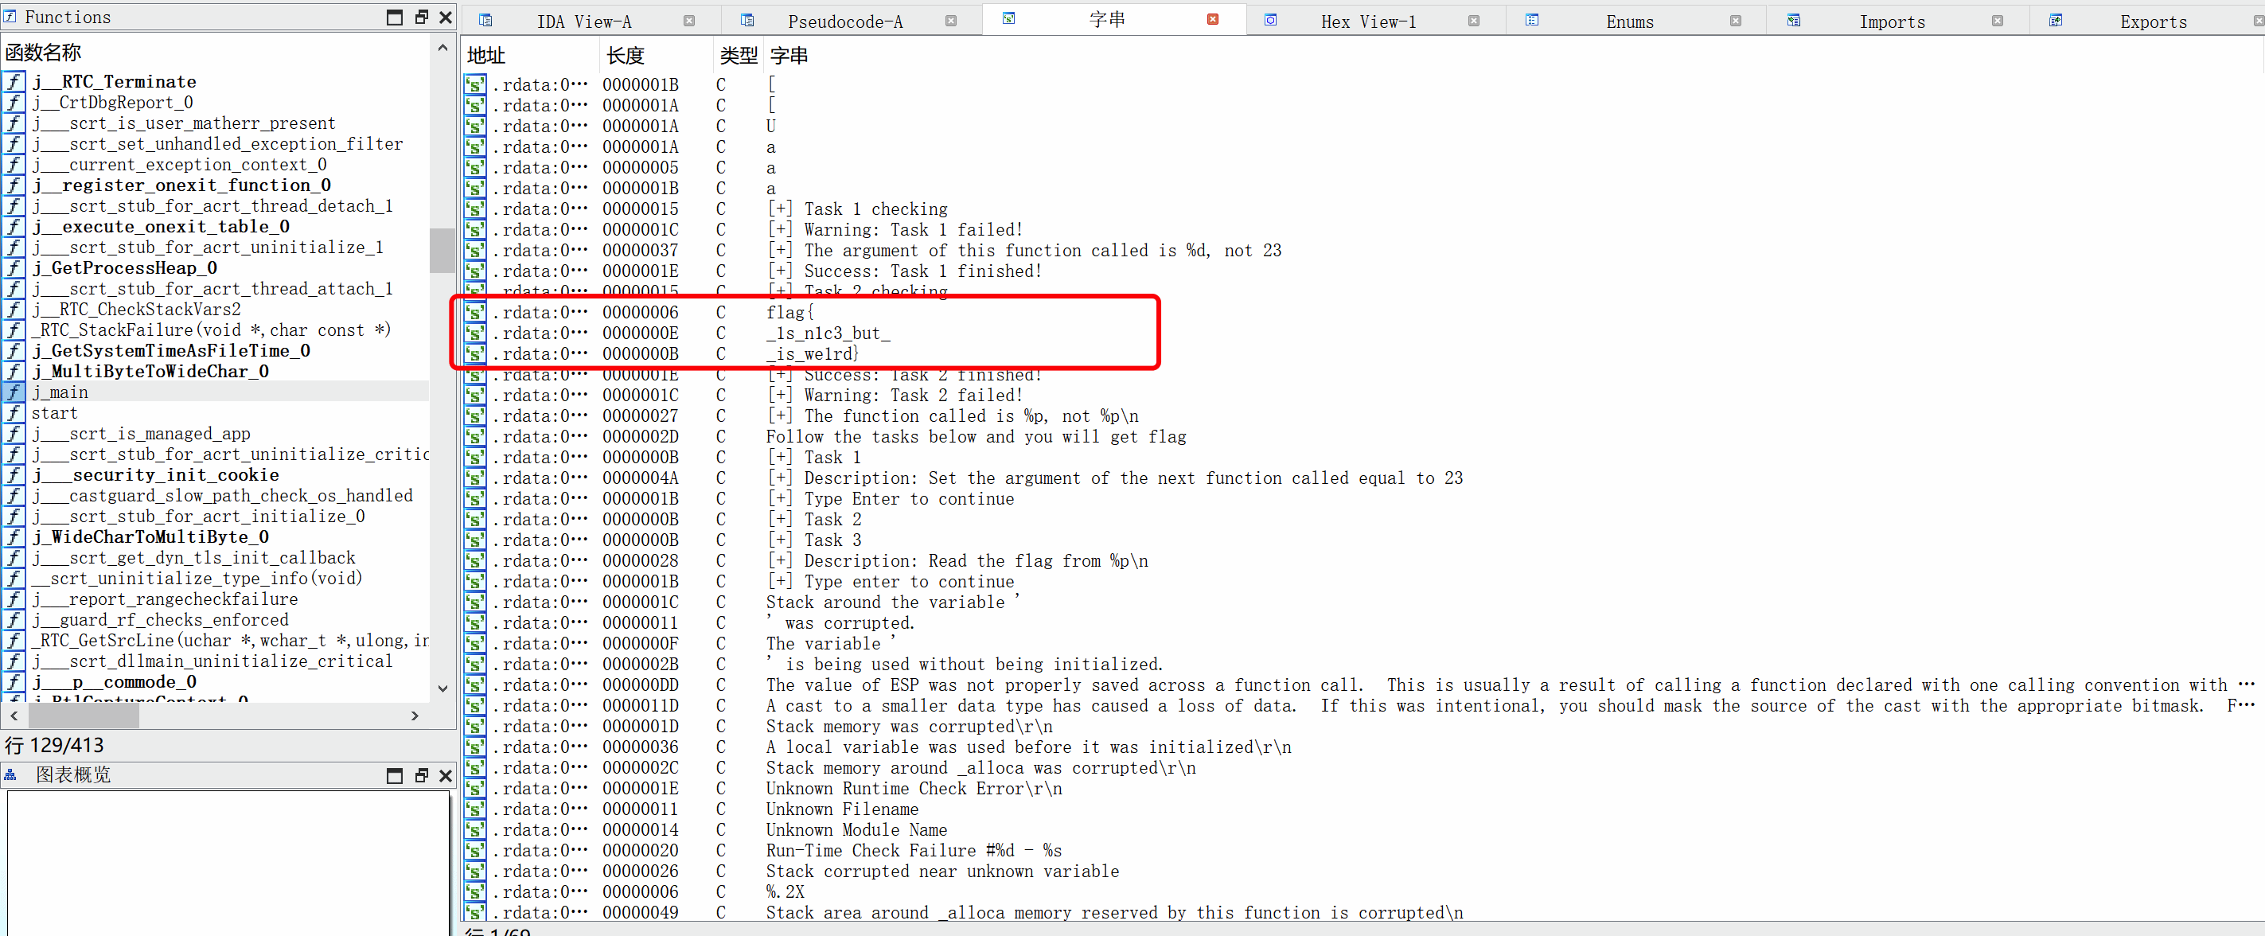Click the Hex View-1 tab icon
Viewport: 2265px width, 936px height.
coord(1270,20)
